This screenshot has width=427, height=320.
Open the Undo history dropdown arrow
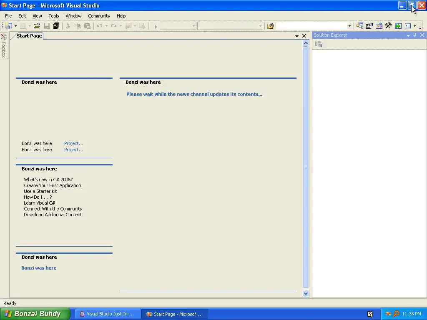click(106, 26)
